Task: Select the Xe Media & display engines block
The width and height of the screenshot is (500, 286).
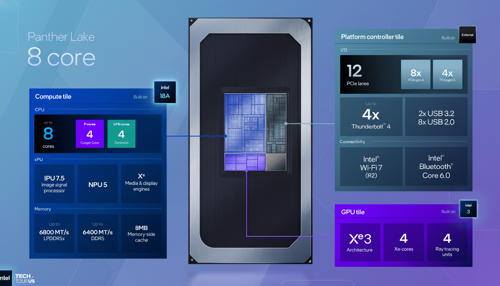Action: pos(141,184)
